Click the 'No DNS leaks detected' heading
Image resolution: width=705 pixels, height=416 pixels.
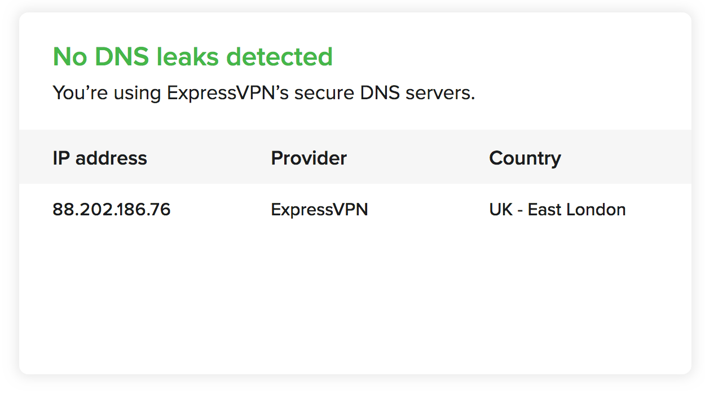pyautogui.click(x=192, y=57)
